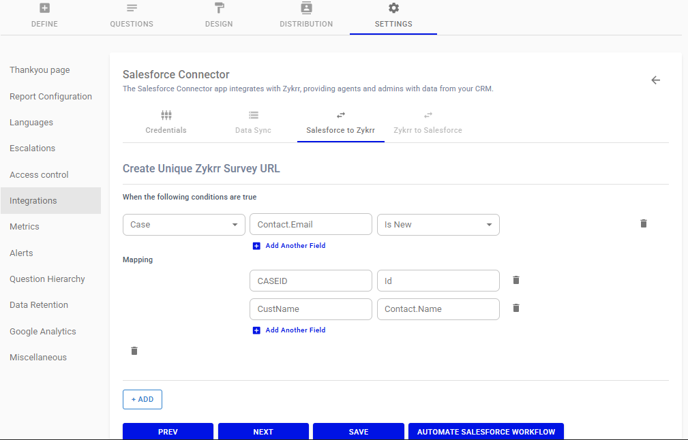
Task: Click the Questions list icon in top navigation
Action: (x=132, y=8)
